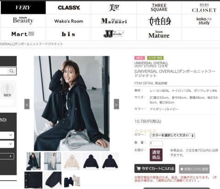Select the ivory hooded jacket thumbnail
The width and height of the screenshot is (220, 189).
[x=72, y=161]
